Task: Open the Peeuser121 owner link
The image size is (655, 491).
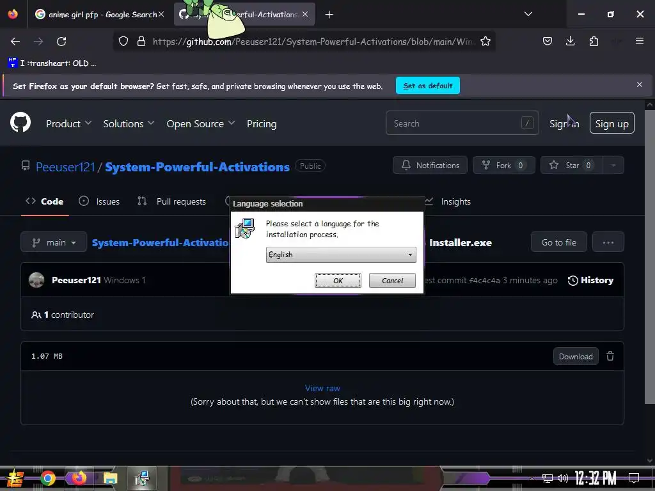Action: coord(65,167)
